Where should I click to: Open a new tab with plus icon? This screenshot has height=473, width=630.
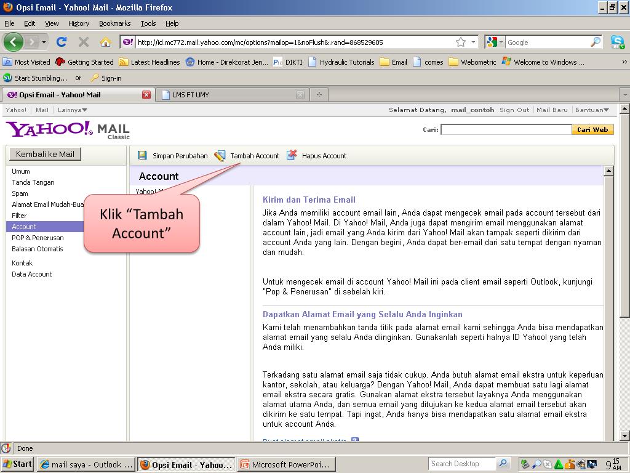coord(319,95)
